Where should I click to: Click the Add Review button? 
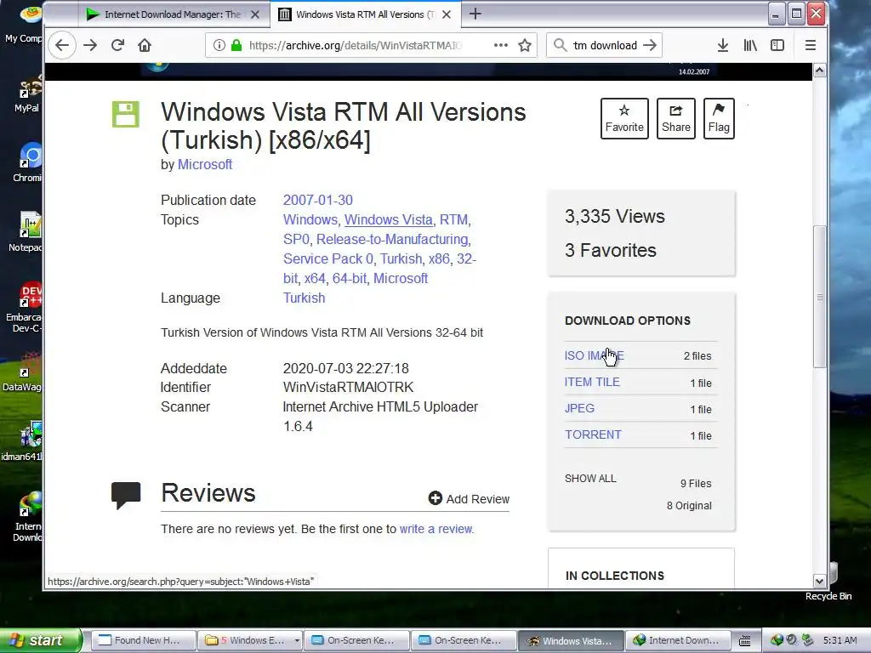coord(469,498)
